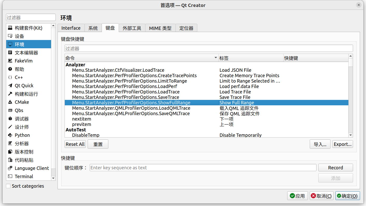Click the shortcut table scroll-down arrow
The height and width of the screenshot is (206, 366).
pos(351,135)
